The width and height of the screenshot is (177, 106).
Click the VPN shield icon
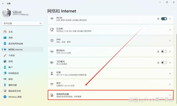52,41
